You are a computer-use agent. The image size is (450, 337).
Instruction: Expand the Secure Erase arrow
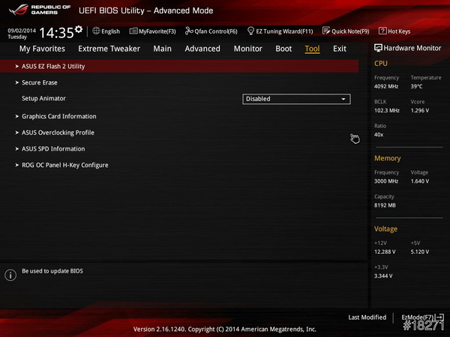tap(17, 82)
